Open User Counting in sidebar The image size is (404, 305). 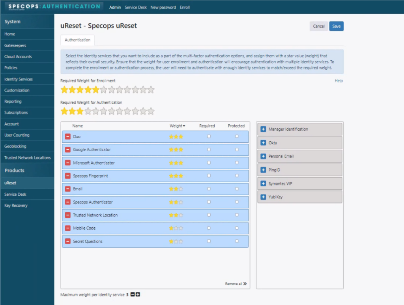tap(27, 135)
